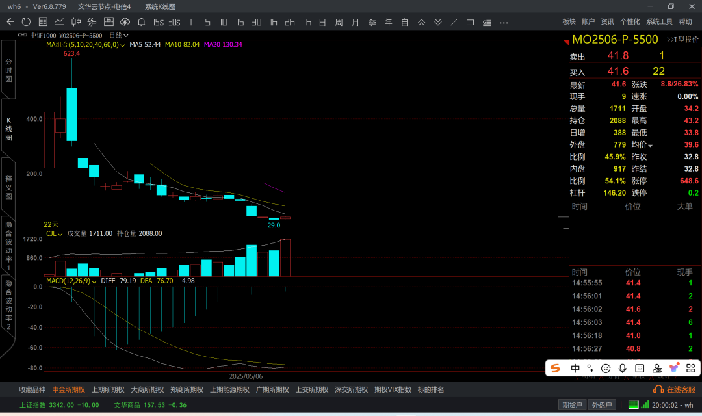The width and height of the screenshot is (702, 416).
Task: Click the chain link icon beside 中证1000
Action: [22, 35]
